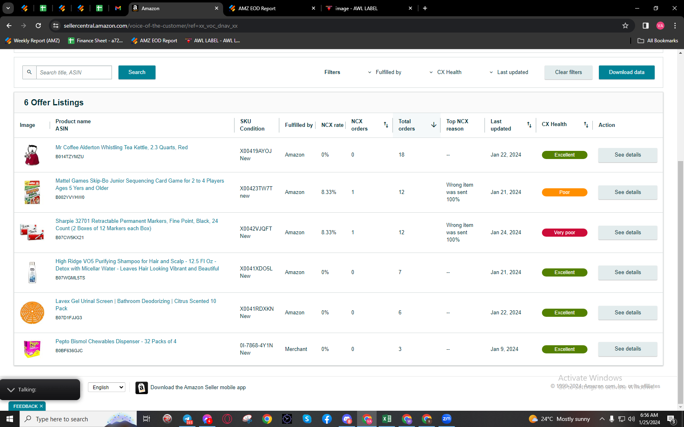Go forward in browser history
The image size is (684, 427).
click(x=24, y=26)
